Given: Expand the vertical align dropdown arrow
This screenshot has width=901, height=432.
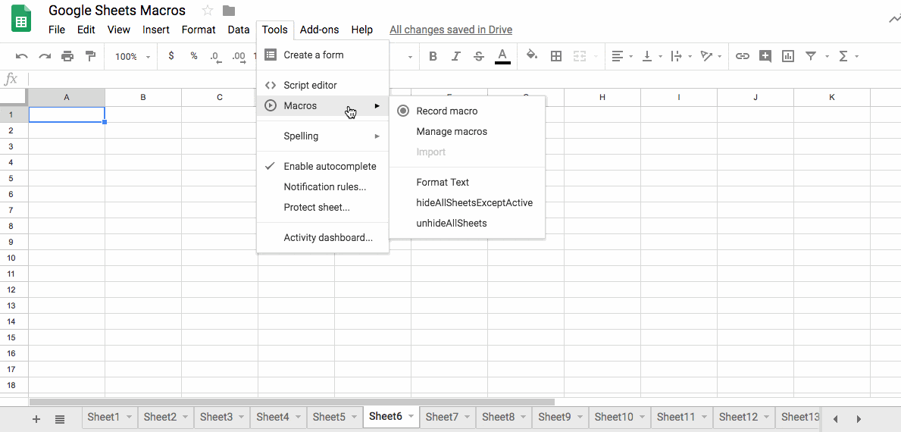Looking at the screenshot, I should tap(661, 57).
